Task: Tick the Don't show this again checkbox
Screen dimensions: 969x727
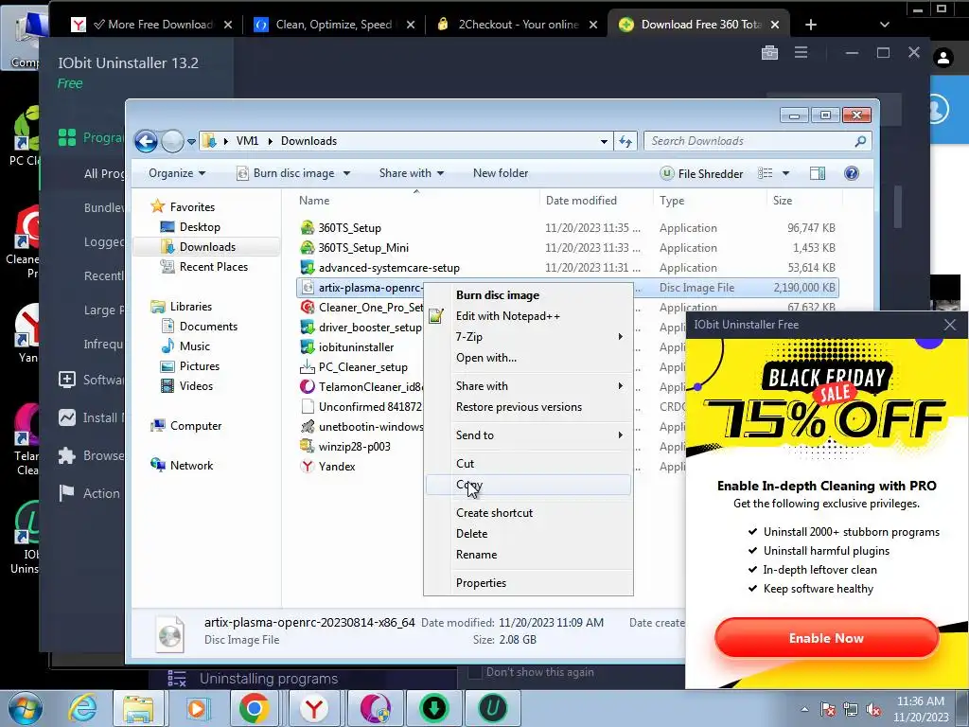Action: coord(475,672)
